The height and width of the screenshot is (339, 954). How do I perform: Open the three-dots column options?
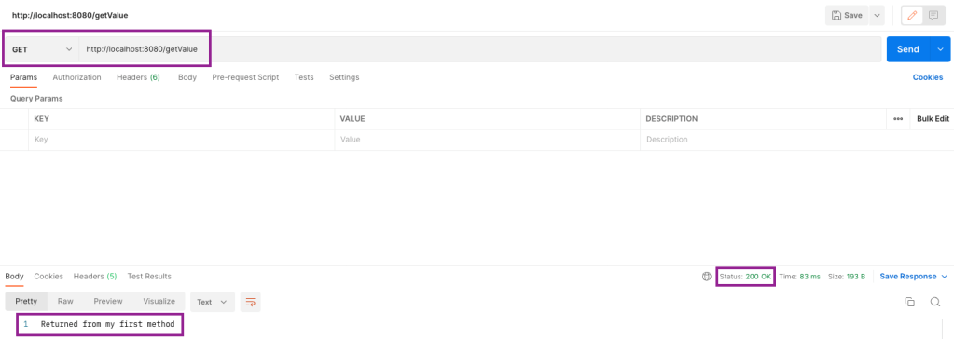(898, 119)
